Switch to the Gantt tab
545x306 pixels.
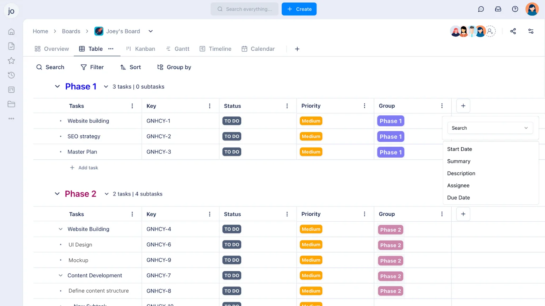(x=178, y=49)
